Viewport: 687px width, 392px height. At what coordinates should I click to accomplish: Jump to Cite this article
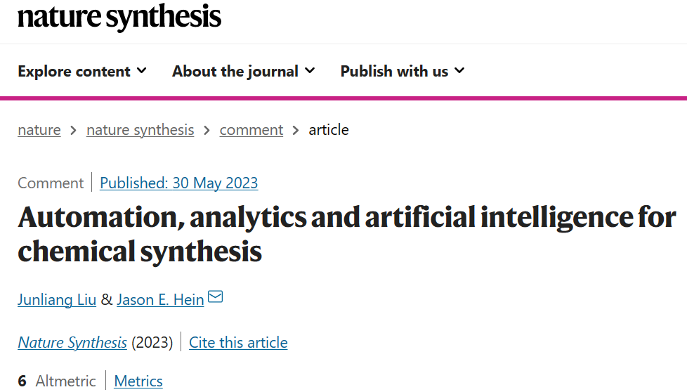point(238,343)
